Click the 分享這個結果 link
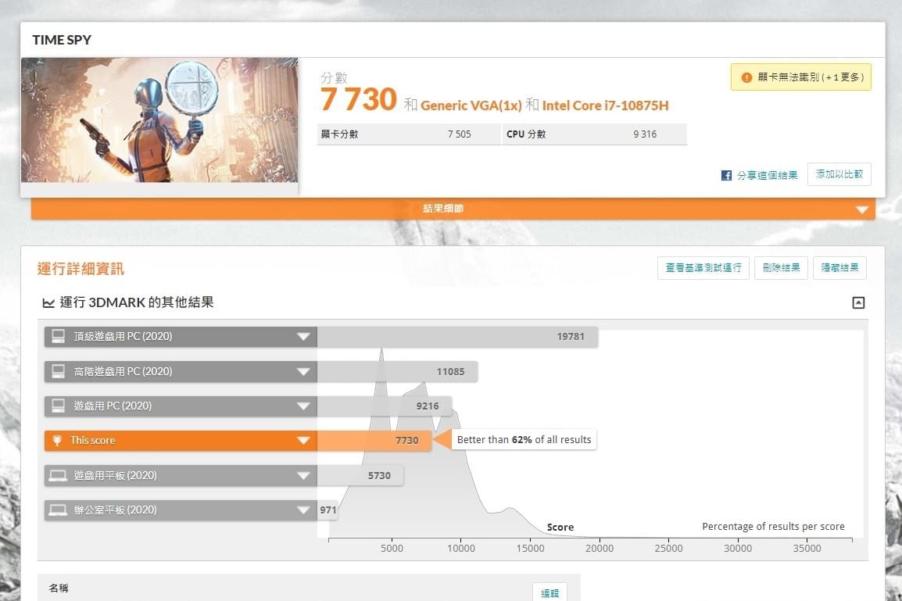Viewport: 902px width, 601px height. [767, 175]
